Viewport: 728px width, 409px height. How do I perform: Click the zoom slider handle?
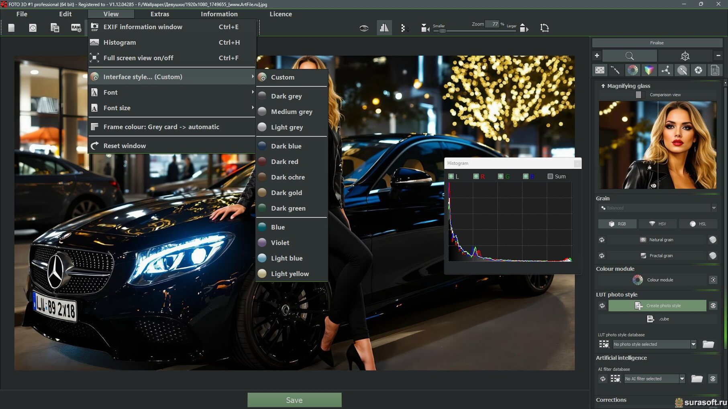tap(442, 31)
